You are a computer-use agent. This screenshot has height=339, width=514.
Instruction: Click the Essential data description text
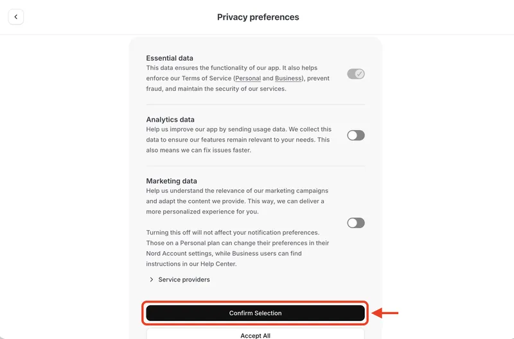click(238, 78)
